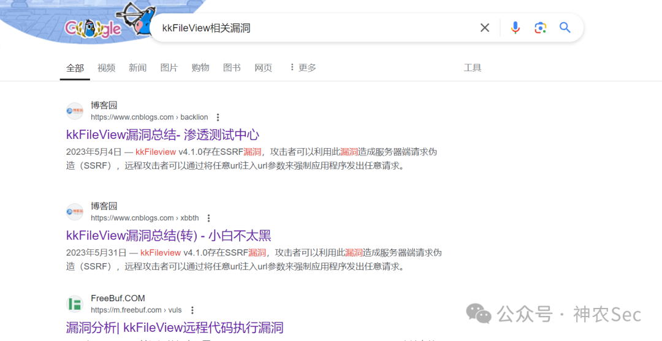Click the FreeBuf.COM site name

click(x=118, y=298)
